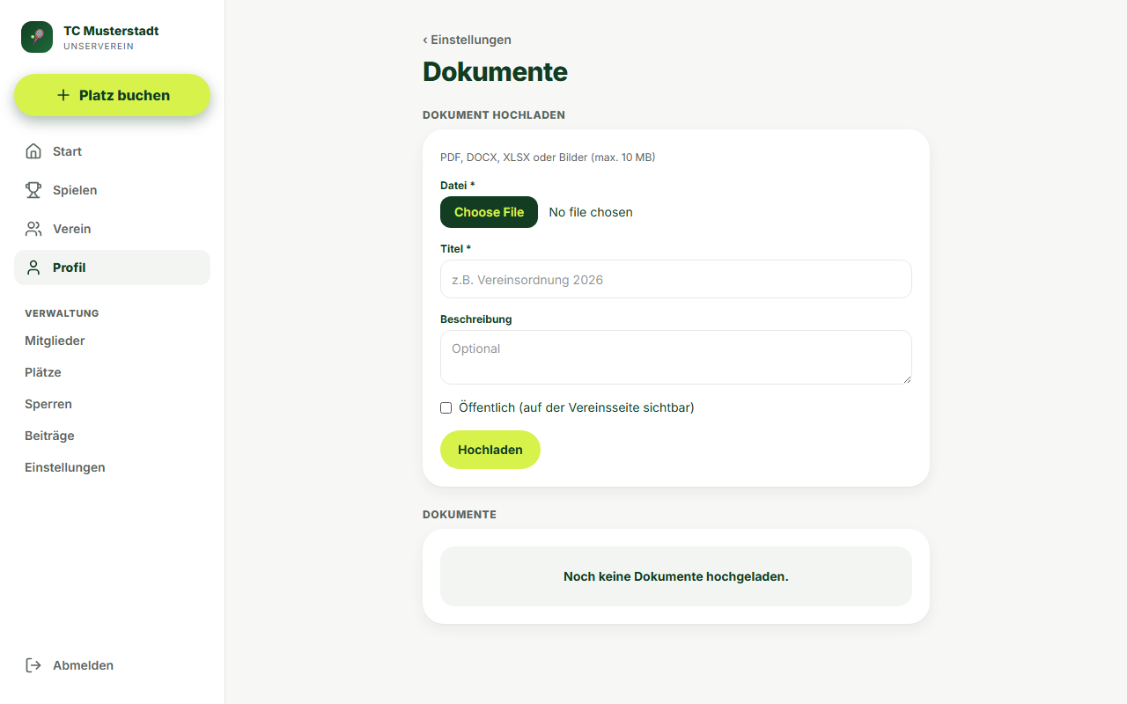The width and height of the screenshot is (1127, 704).
Task: Click the Dokumente page heading
Action: click(495, 71)
